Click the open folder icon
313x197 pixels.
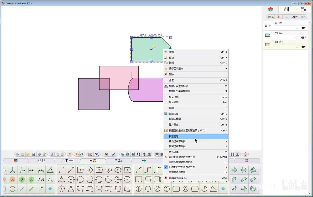coord(28,154)
